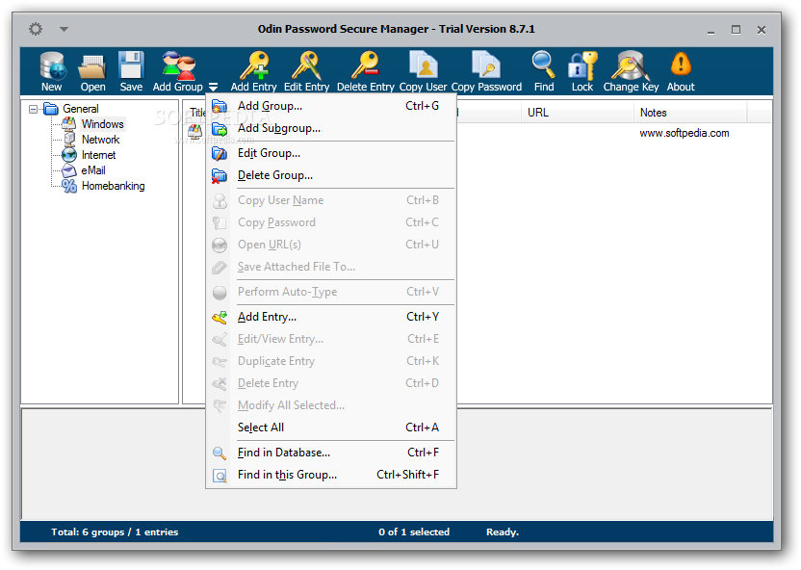Viewport: 801px width, 570px height.
Task: Sort by the URL column header
Action: 578,113
